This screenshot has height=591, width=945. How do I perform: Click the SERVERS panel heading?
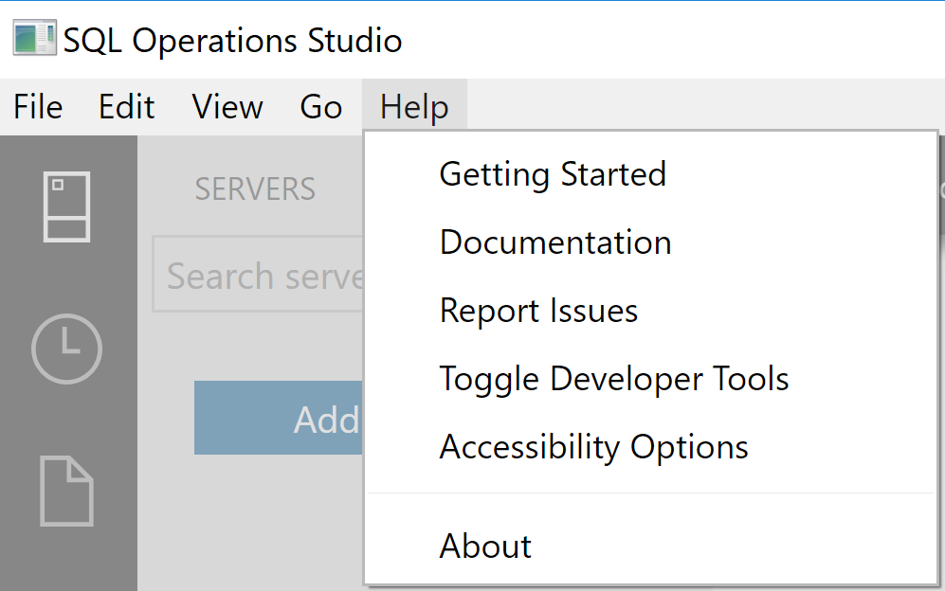255,189
